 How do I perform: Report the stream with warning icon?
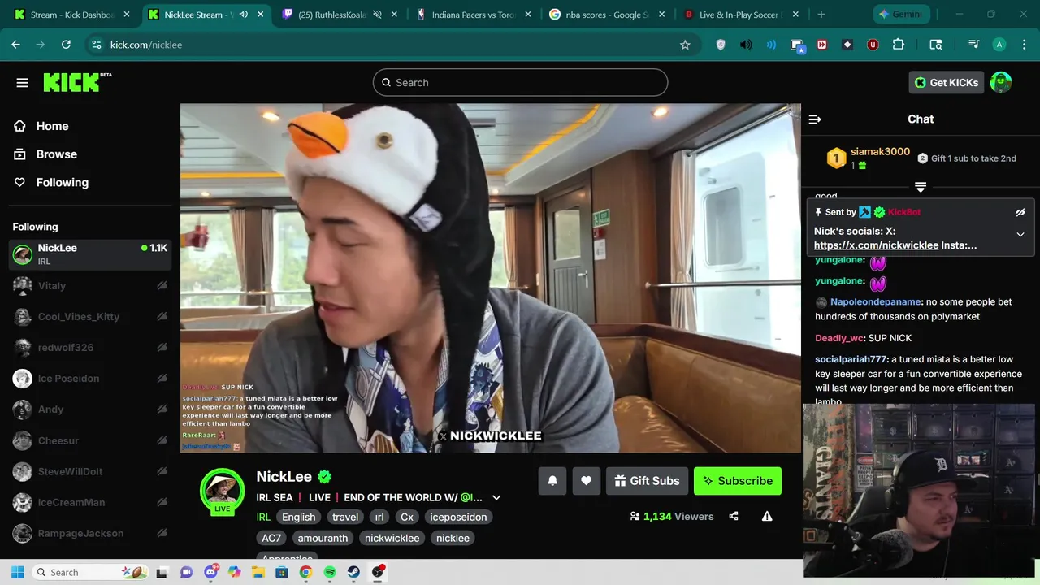(767, 516)
